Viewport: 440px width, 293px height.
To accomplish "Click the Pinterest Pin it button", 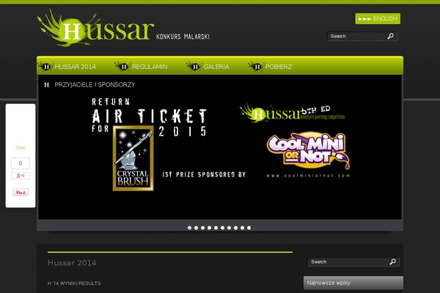I will (21, 193).
